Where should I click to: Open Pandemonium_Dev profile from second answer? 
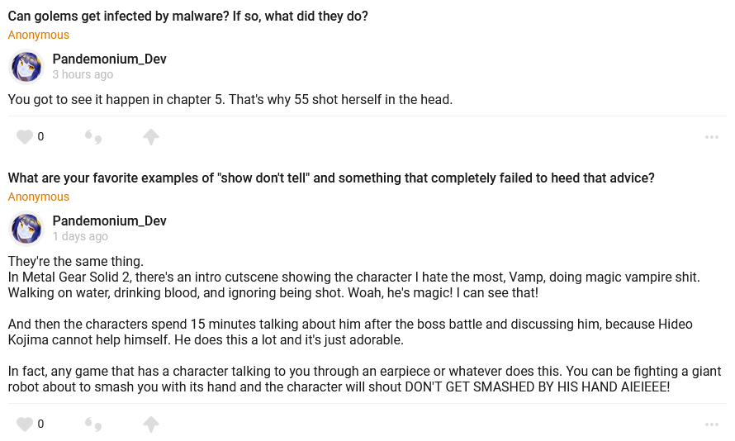click(x=109, y=221)
